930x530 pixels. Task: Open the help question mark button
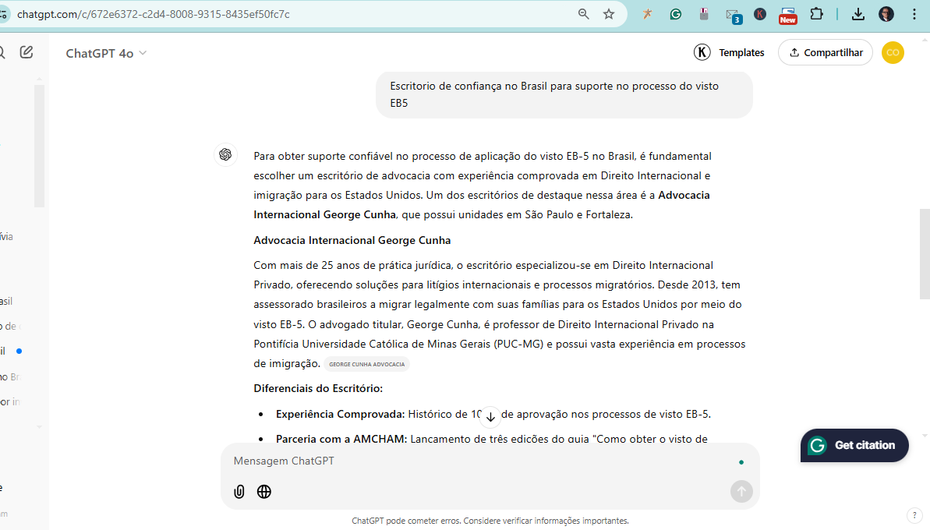(914, 515)
